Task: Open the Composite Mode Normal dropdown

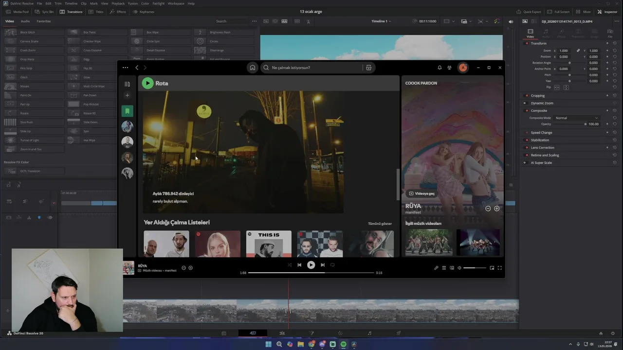Action: pos(577,118)
